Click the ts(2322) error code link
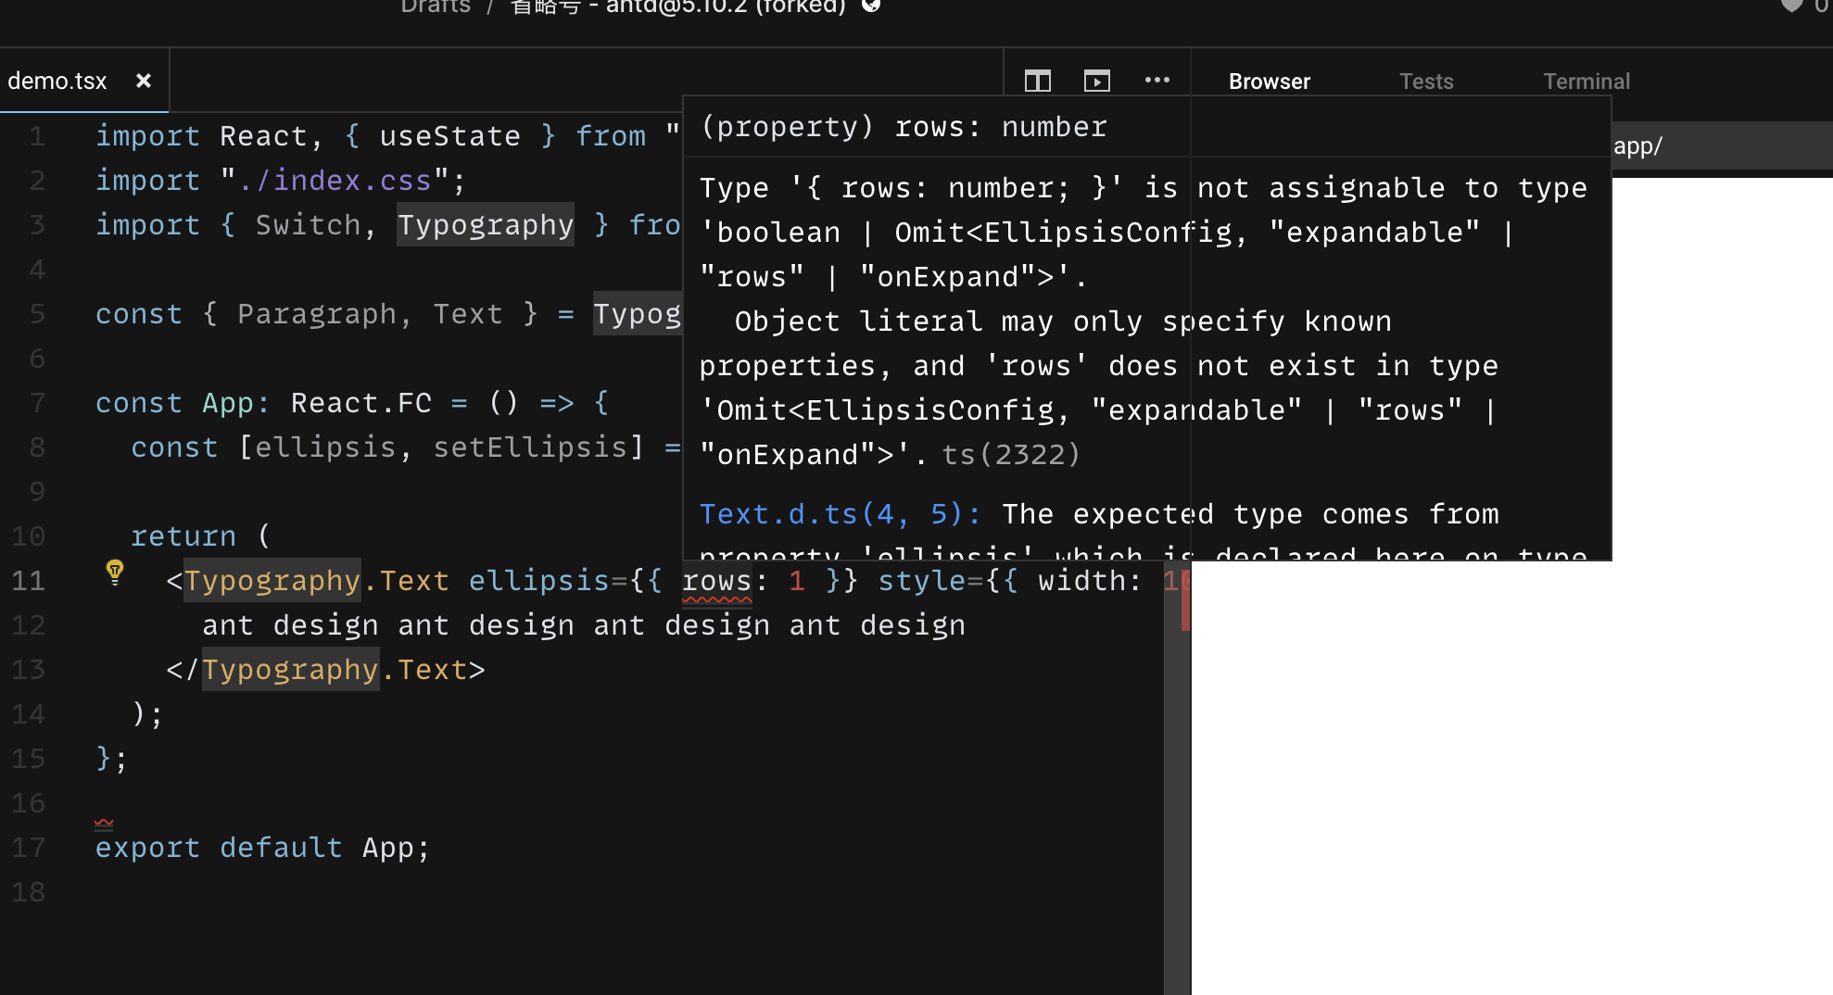 point(1010,454)
